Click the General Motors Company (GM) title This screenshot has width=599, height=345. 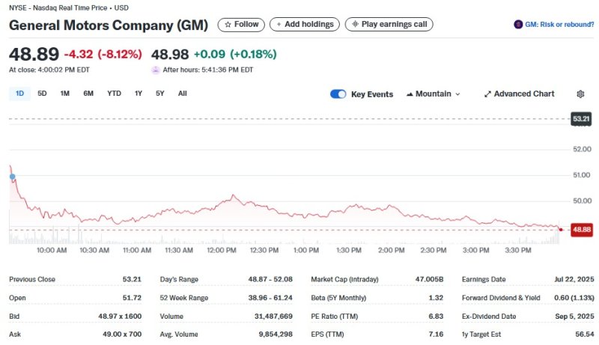click(x=109, y=25)
